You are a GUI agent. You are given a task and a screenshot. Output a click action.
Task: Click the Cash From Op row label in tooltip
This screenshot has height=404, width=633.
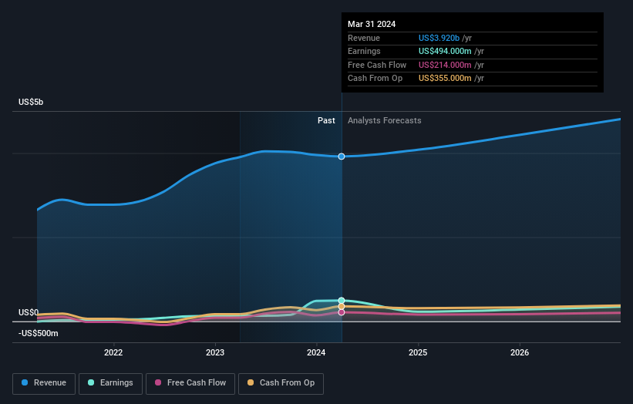375,79
